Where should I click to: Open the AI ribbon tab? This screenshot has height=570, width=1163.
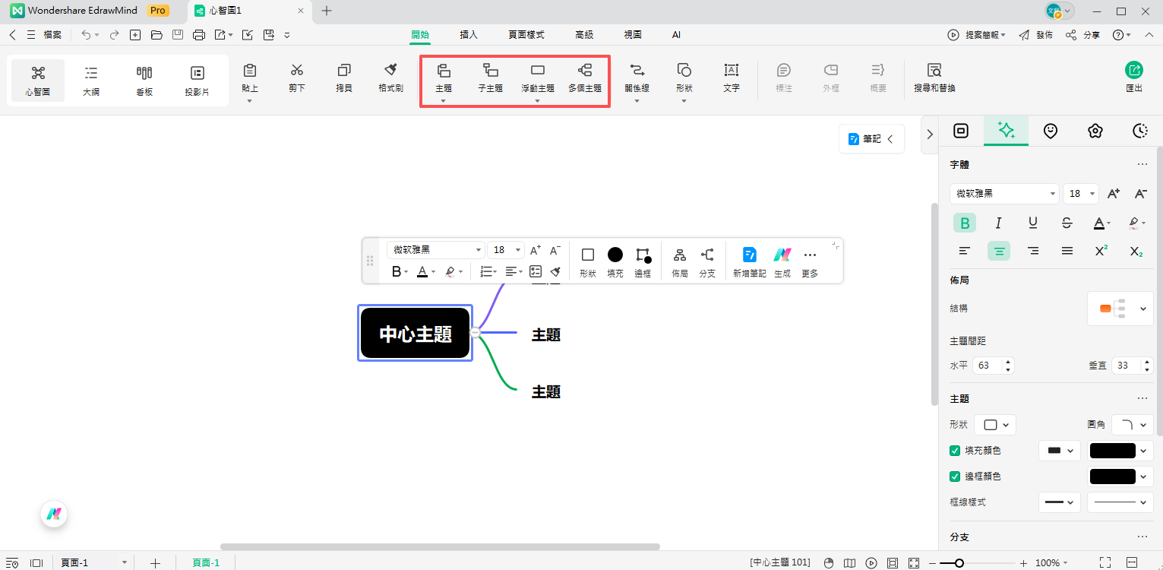click(675, 34)
